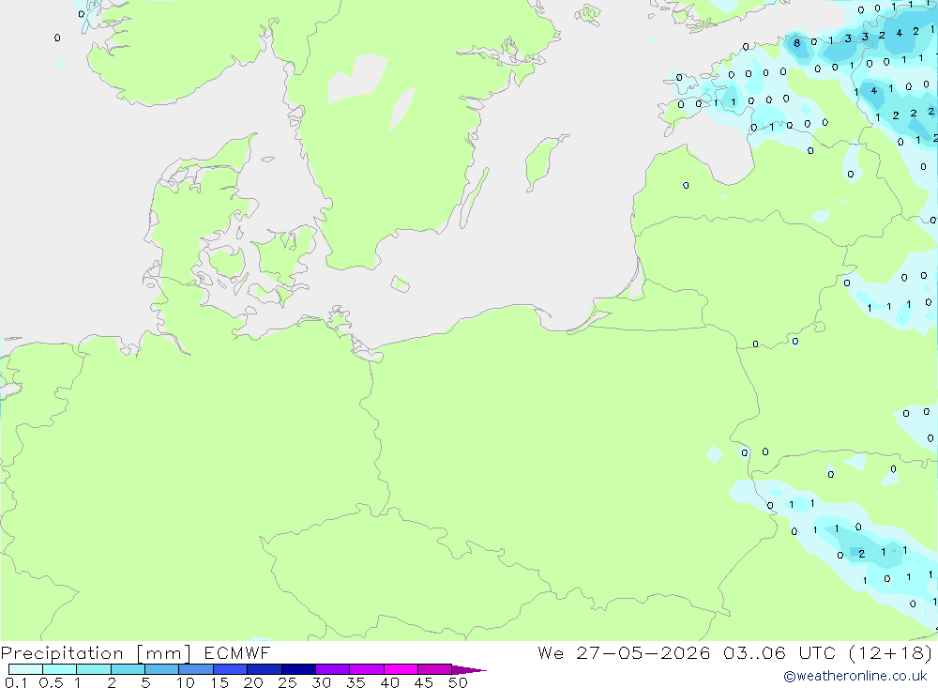Click the '(12+18)' forecast offset text
Viewport: 938px width, 688px height.
(x=890, y=652)
